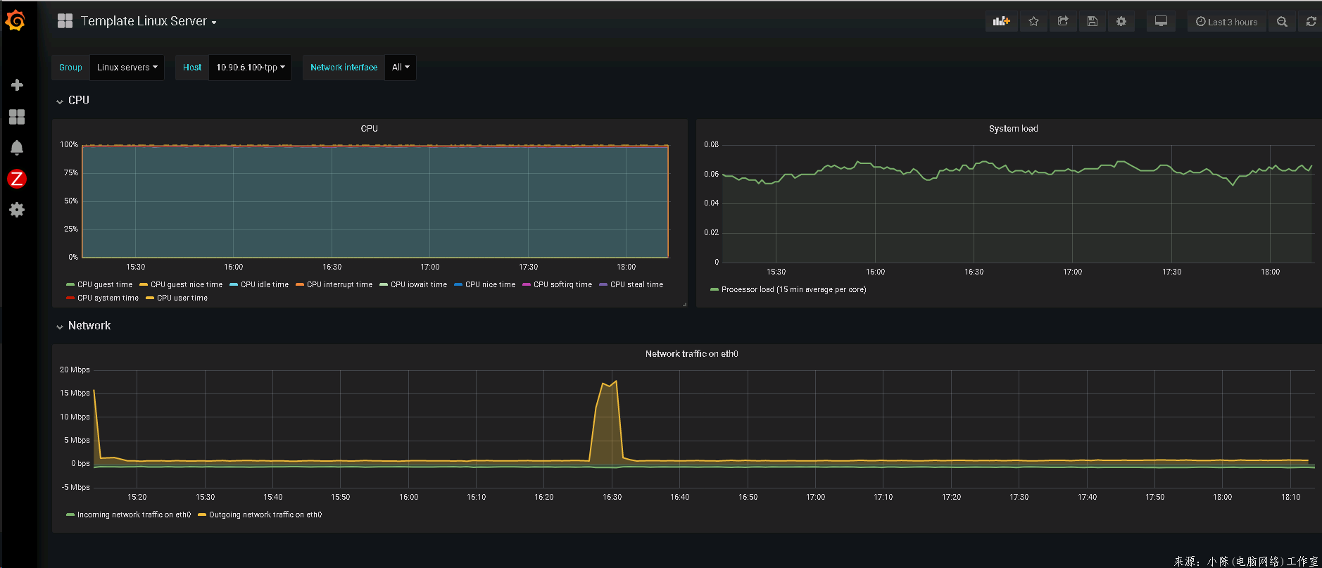
Task: Open the Zabbix plugin icon
Action: (x=17, y=179)
